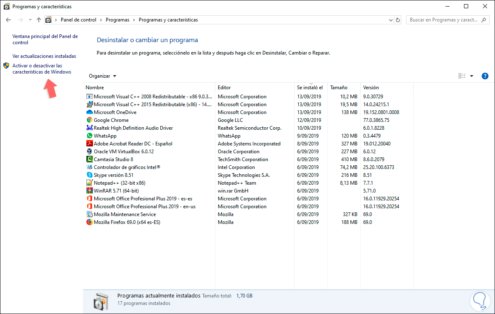Image resolution: width=495 pixels, height=314 pixels.
Task: Click the Microsoft OneDrive cloud icon
Action: click(x=90, y=112)
